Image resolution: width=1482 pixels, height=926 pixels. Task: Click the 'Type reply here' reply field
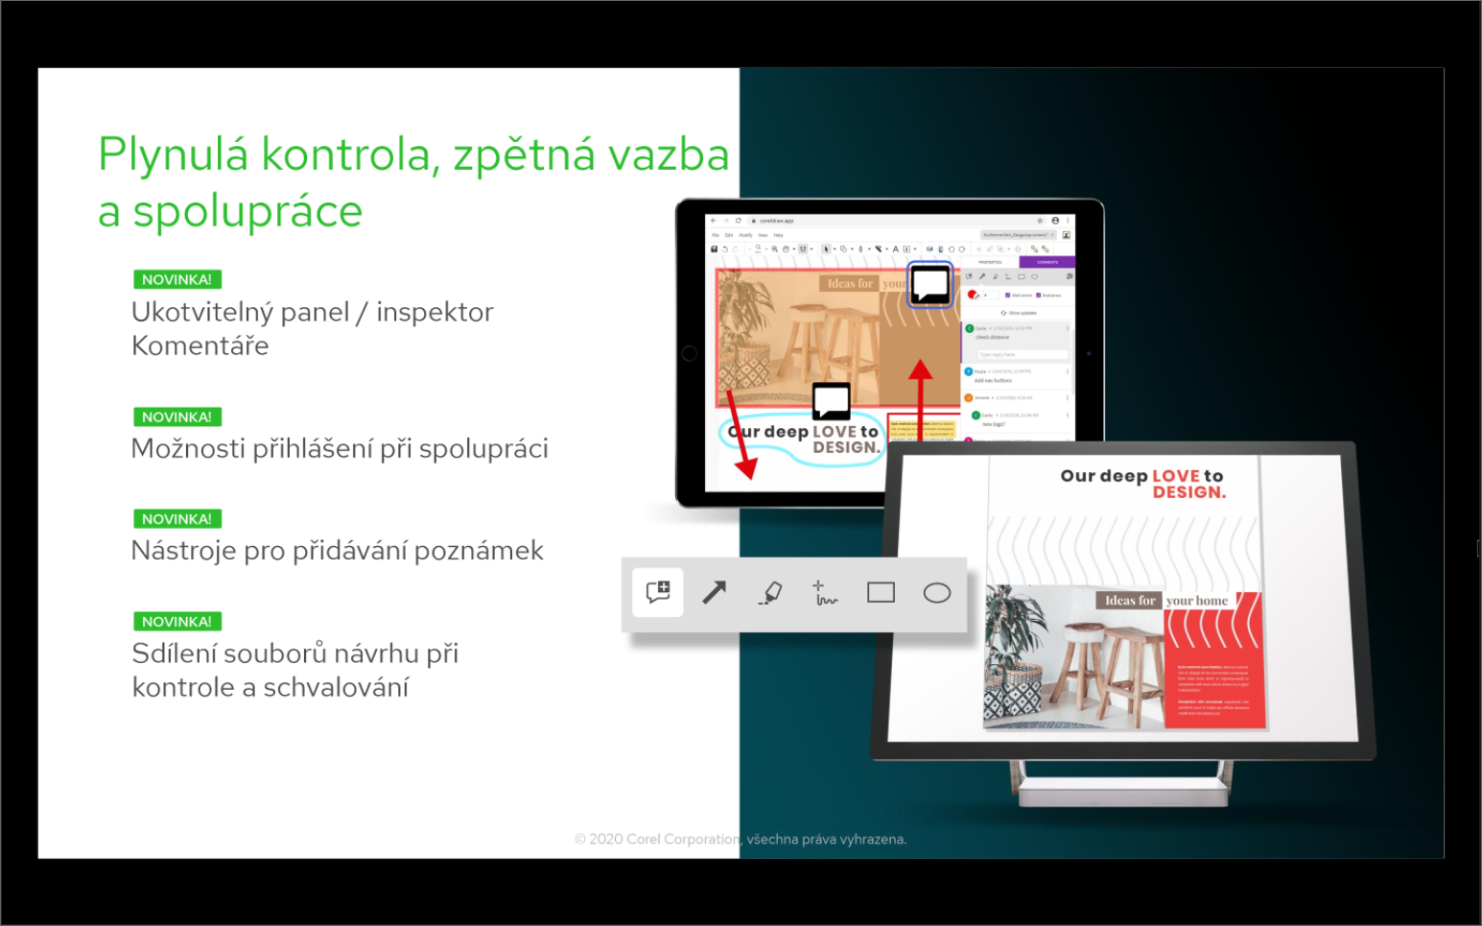click(1022, 355)
